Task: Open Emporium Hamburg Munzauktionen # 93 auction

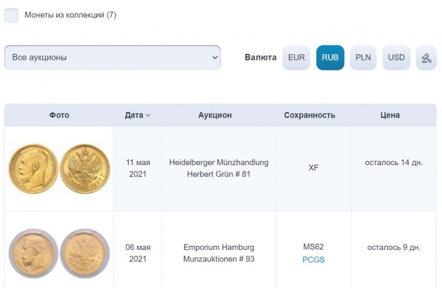Action: (x=219, y=253)
